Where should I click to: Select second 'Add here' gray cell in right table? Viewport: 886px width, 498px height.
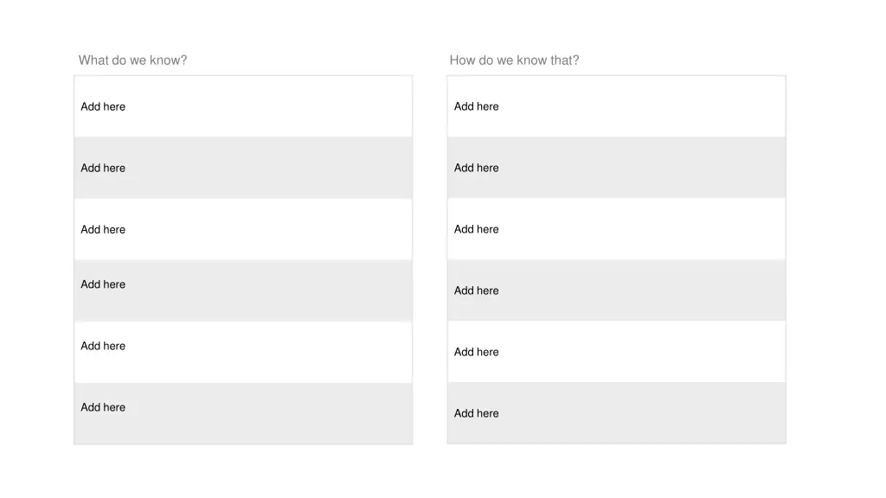click(616, 168)
